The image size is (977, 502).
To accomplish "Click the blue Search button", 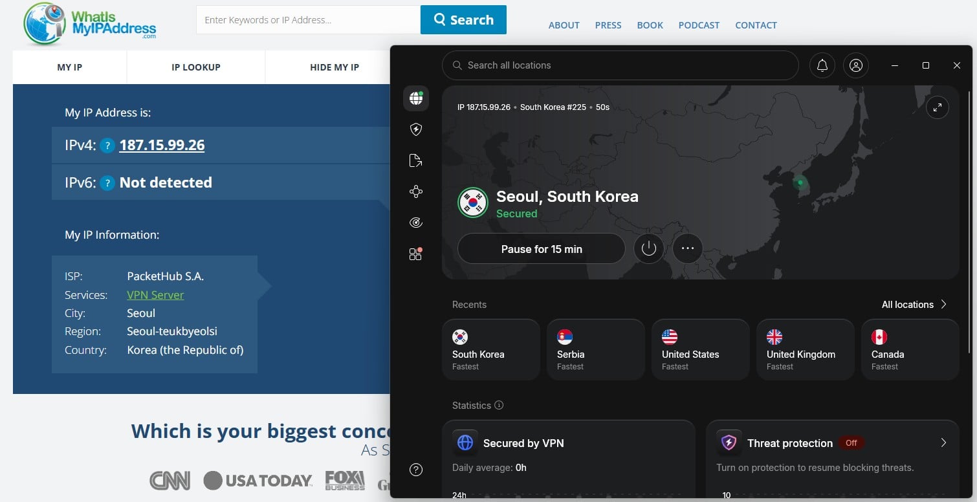I will [x=463, y=20].
